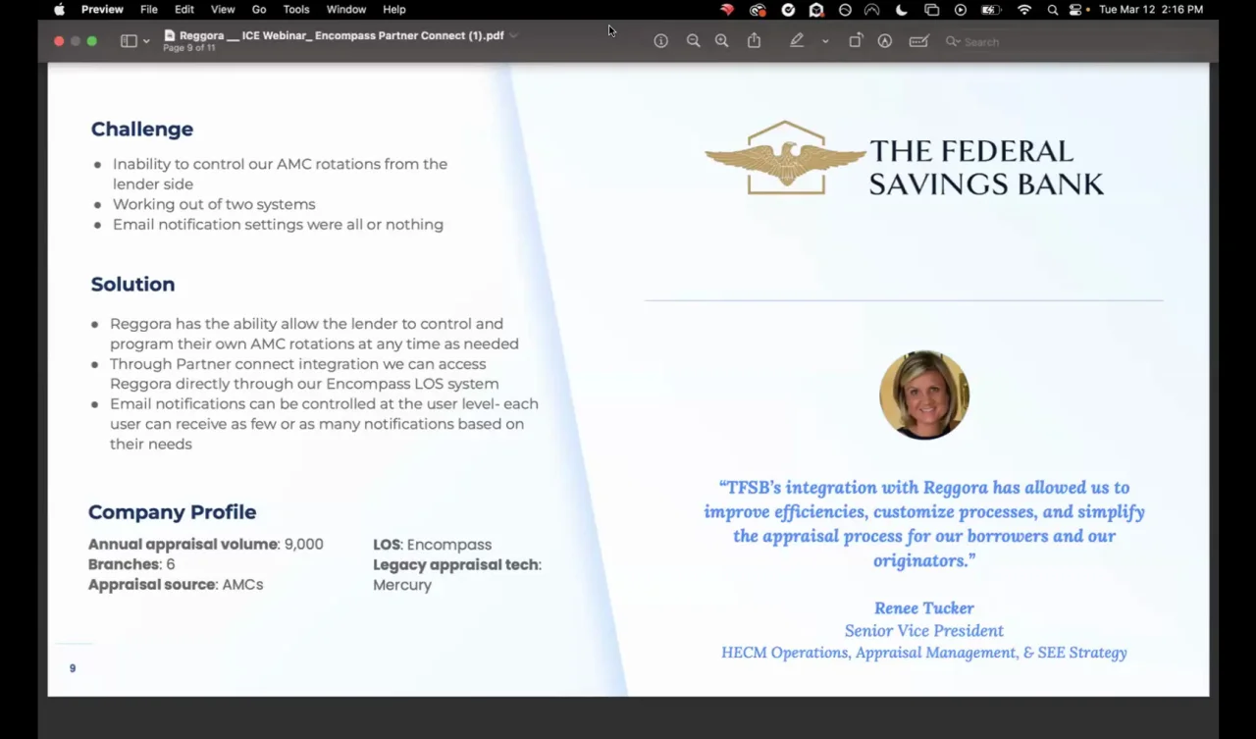Click the document proxy PDF icon
1256x739 pixels.
pos(170,35)
